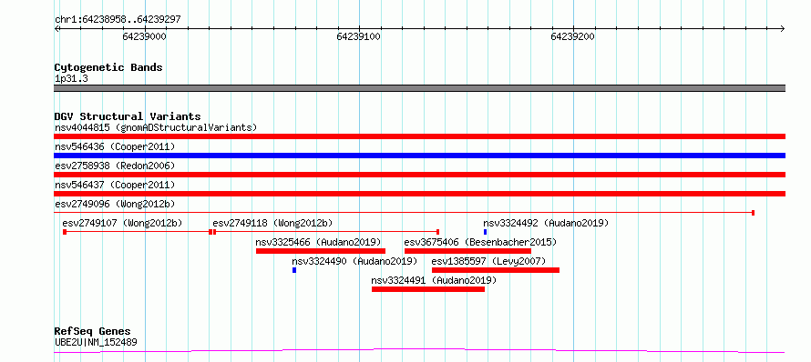The height and width of the screenshot is (362, 811).
Task: Open the esv2749118 (Wong2012b) label
Action: [272, 223]
